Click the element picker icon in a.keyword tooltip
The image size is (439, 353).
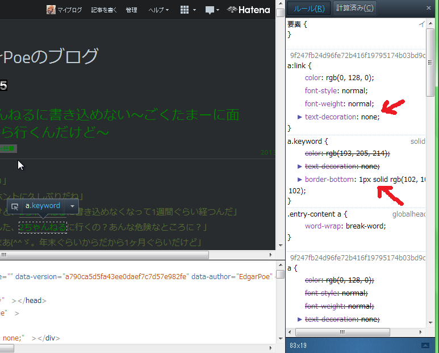(15, 206)
